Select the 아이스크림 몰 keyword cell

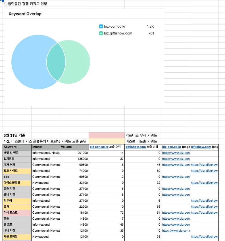pyautogui.click(x=17, y=183)
